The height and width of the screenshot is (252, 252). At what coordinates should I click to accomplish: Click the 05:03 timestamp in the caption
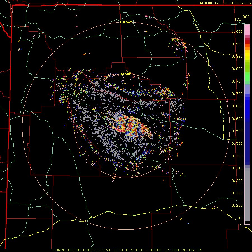point(195,250)
